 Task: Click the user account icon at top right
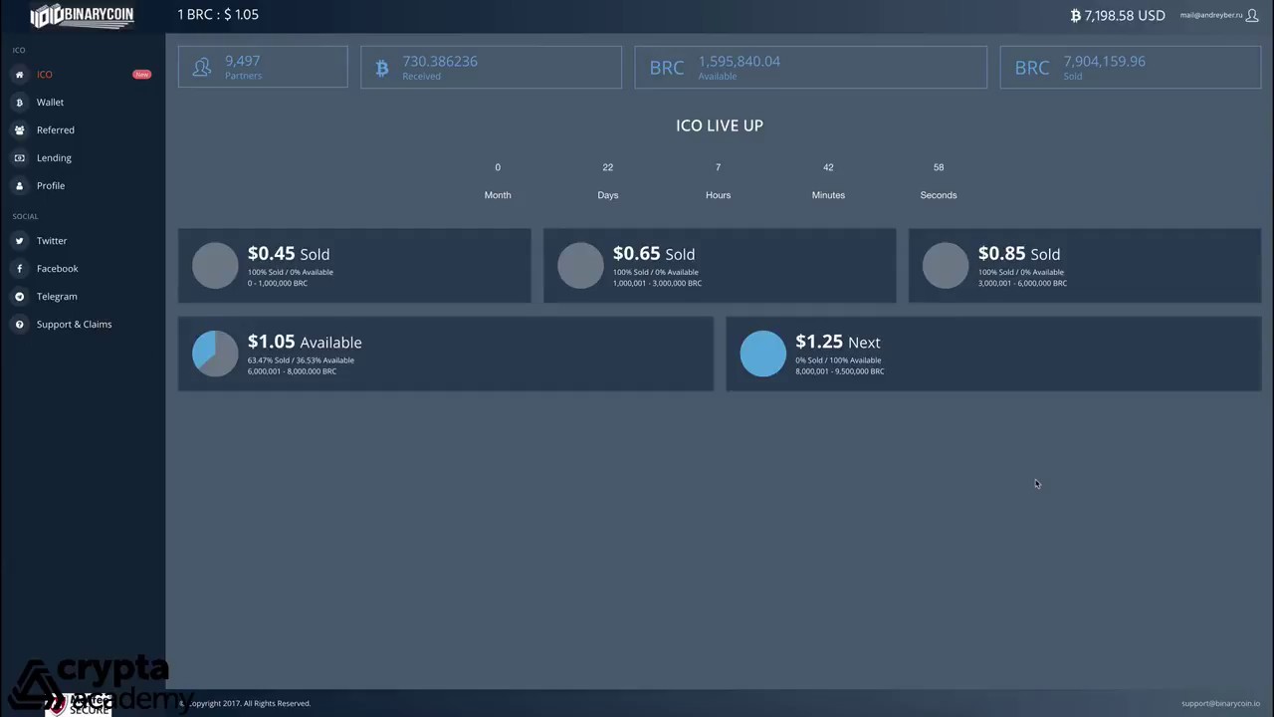1252,15
